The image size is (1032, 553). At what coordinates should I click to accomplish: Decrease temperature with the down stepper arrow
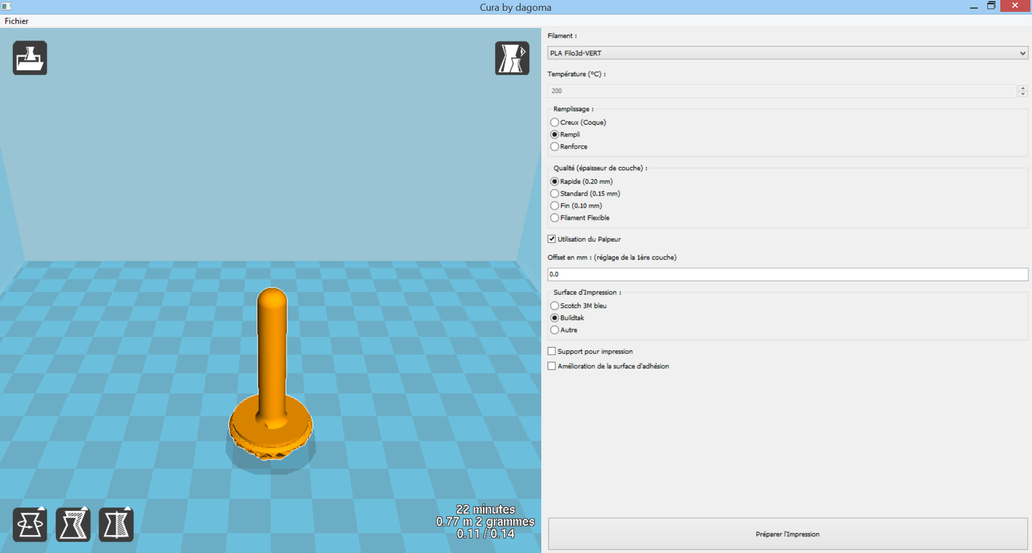[1023, 94]
